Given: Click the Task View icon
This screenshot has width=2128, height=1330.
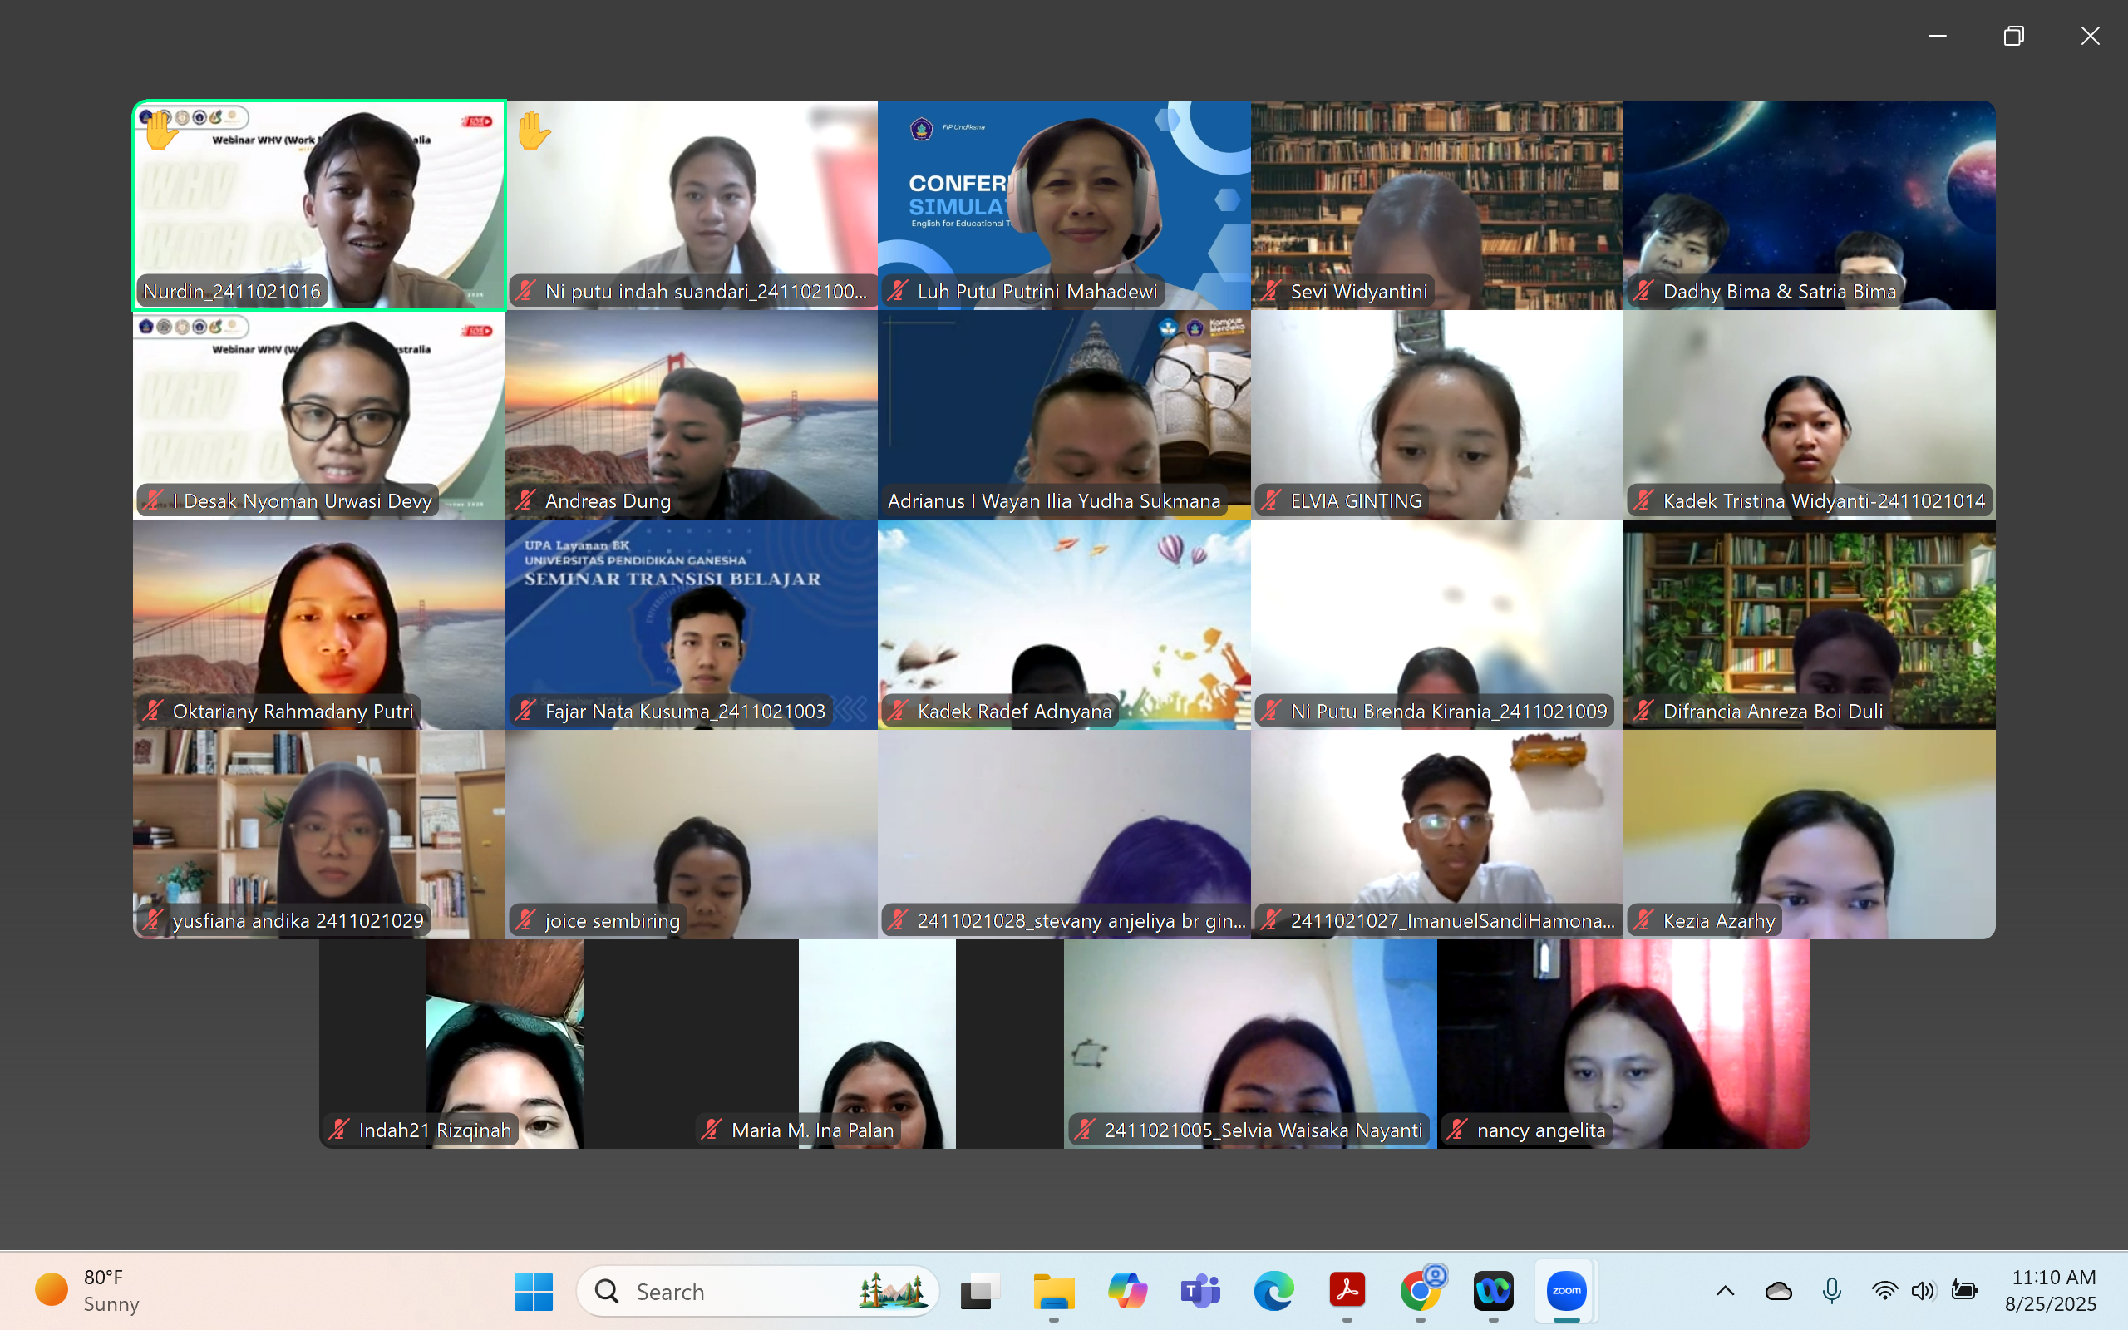Looking at the screenshot, I should click(979, 1290).
